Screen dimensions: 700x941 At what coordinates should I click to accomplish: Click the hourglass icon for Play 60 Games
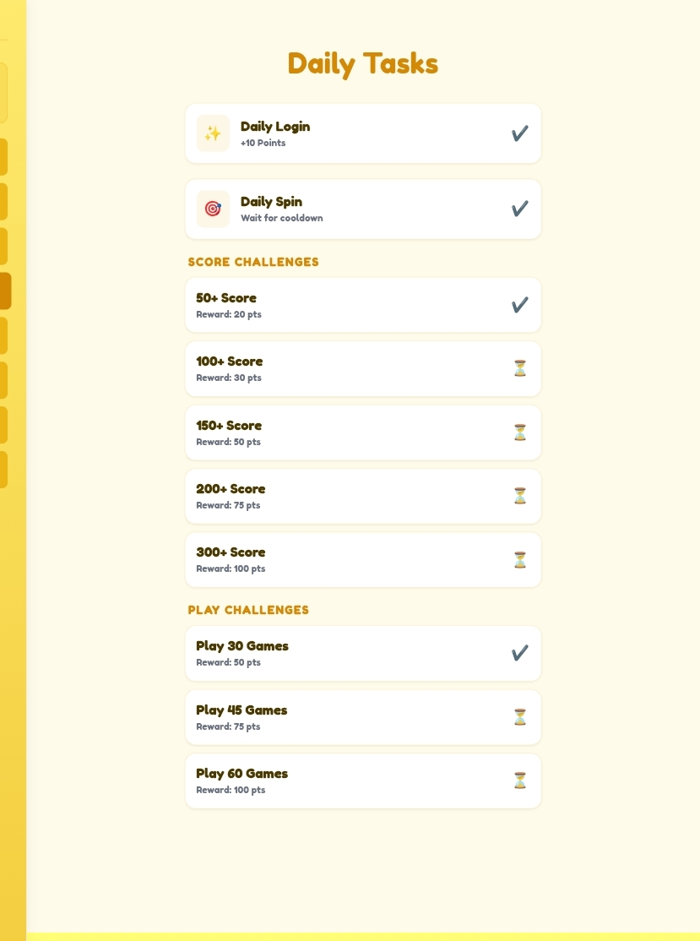pos(520,781)
